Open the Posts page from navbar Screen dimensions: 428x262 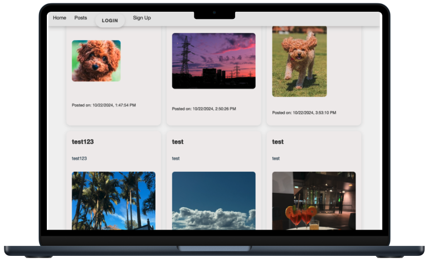tap(81, 18)
